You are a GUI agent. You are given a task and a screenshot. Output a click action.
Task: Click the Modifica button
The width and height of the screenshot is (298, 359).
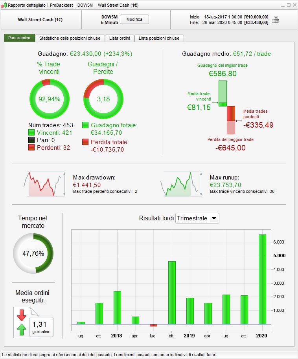[134, 19]
